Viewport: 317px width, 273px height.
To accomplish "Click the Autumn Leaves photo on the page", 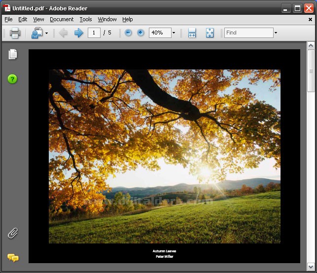I will pos(165,156).
